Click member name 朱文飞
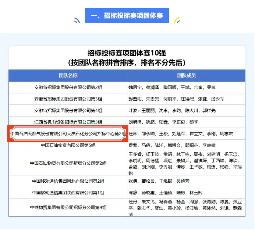This screenshot has height=232, width=255. (148, 202)
